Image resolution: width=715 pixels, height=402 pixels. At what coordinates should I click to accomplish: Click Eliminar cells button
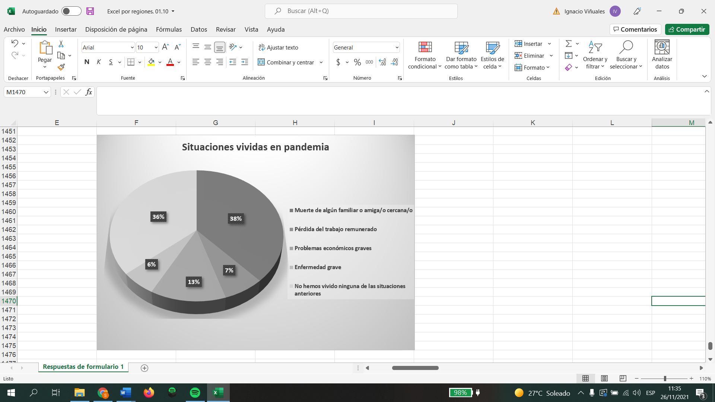pyautogui.click(x=529, y=55)
